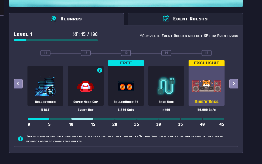Image resolution: width=262 pixels, height=164 pixels.
Task: Click level marker 13
Action: point(126,53)
